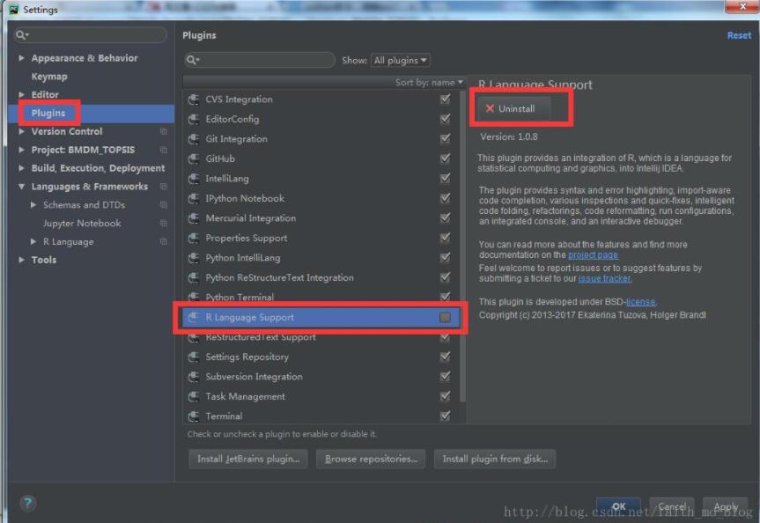The height and width of the screenshot is (523, 760).
Task: Select R Language in the sidebar
Action: pos(68,241)
